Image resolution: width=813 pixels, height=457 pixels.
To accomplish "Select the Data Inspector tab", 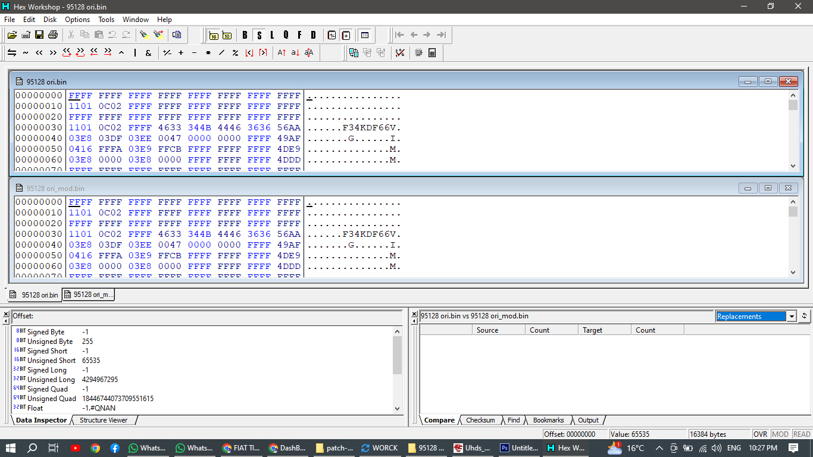I will point(41,420).
